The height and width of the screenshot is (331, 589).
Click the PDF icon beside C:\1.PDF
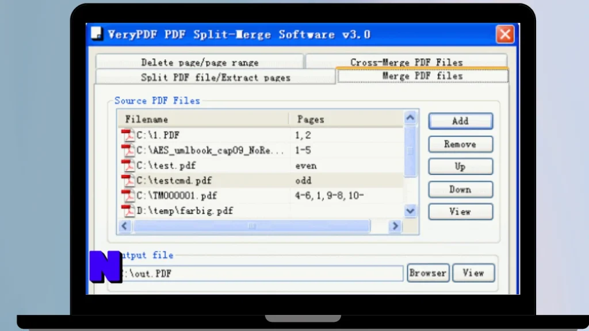[128, 135]
